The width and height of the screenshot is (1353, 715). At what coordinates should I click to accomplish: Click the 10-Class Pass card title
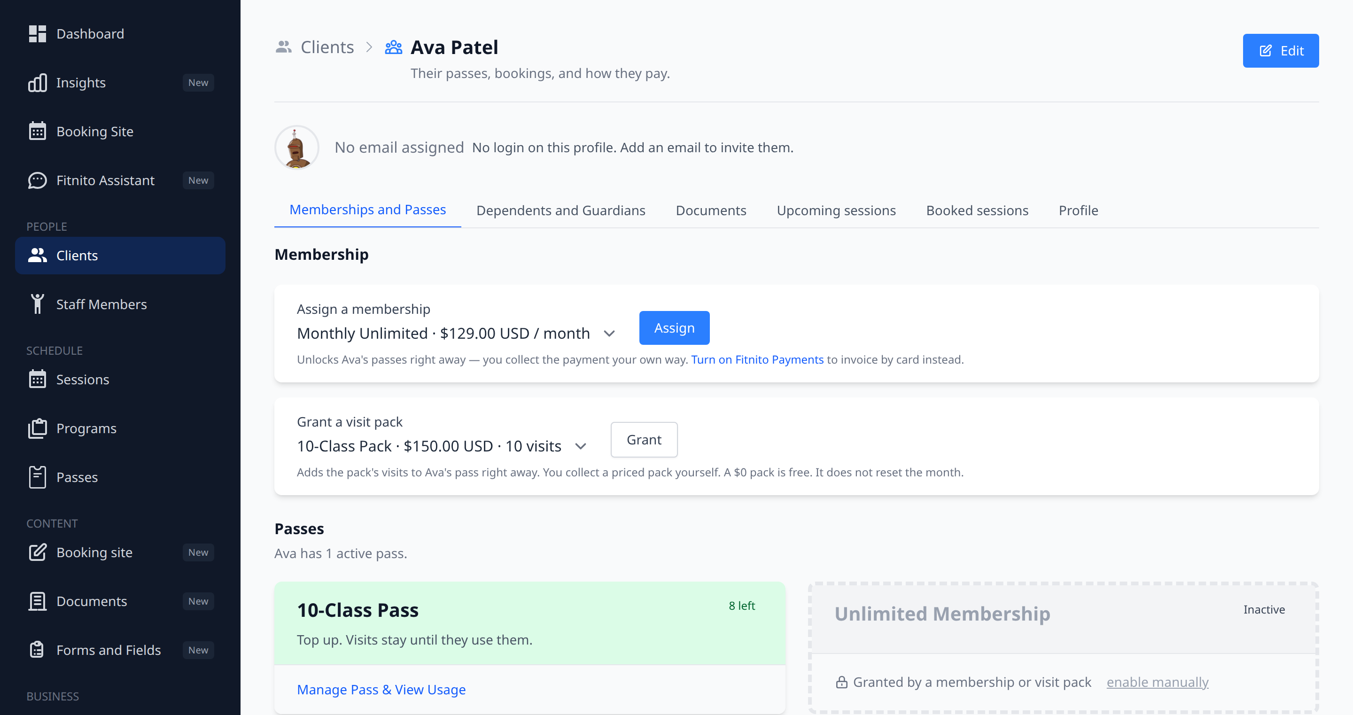[x=358, y=610]
